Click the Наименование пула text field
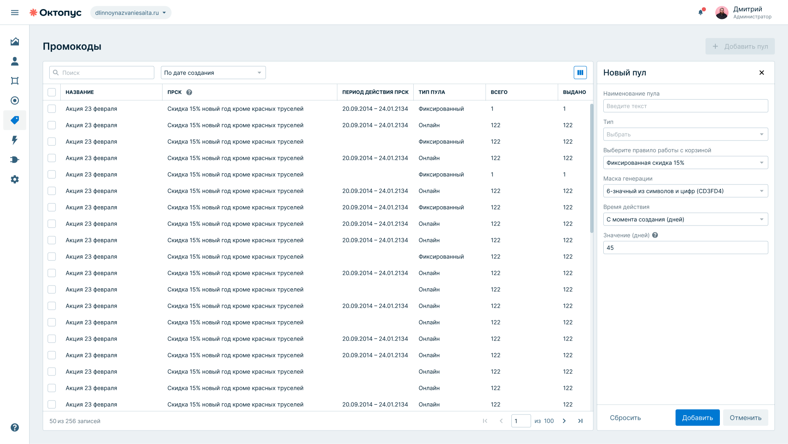Screen dimensions: 788x444 (686, 106)
